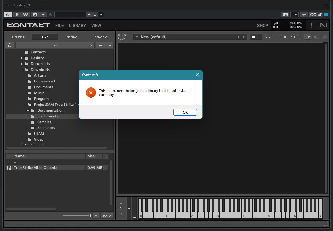This screenshot has height=231, width=333.
Task: Click the blue square toolbar button
Action: (x=326, y=15)
